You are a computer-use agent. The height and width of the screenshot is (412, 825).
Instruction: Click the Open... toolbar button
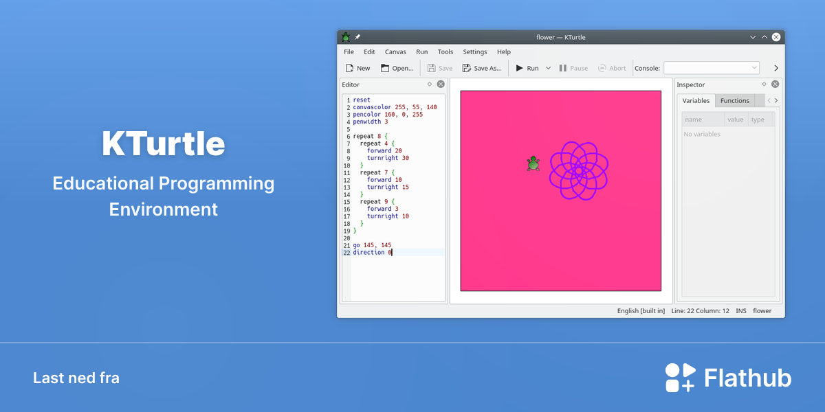tap(397, 68)
